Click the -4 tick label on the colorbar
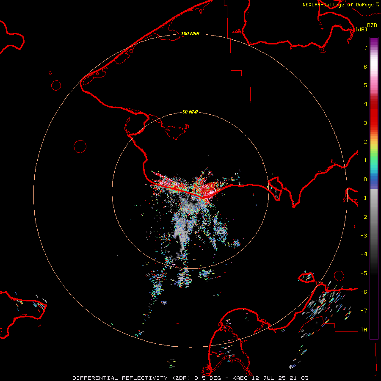Viewport: 381px width, 381px height. coord(364,254)
